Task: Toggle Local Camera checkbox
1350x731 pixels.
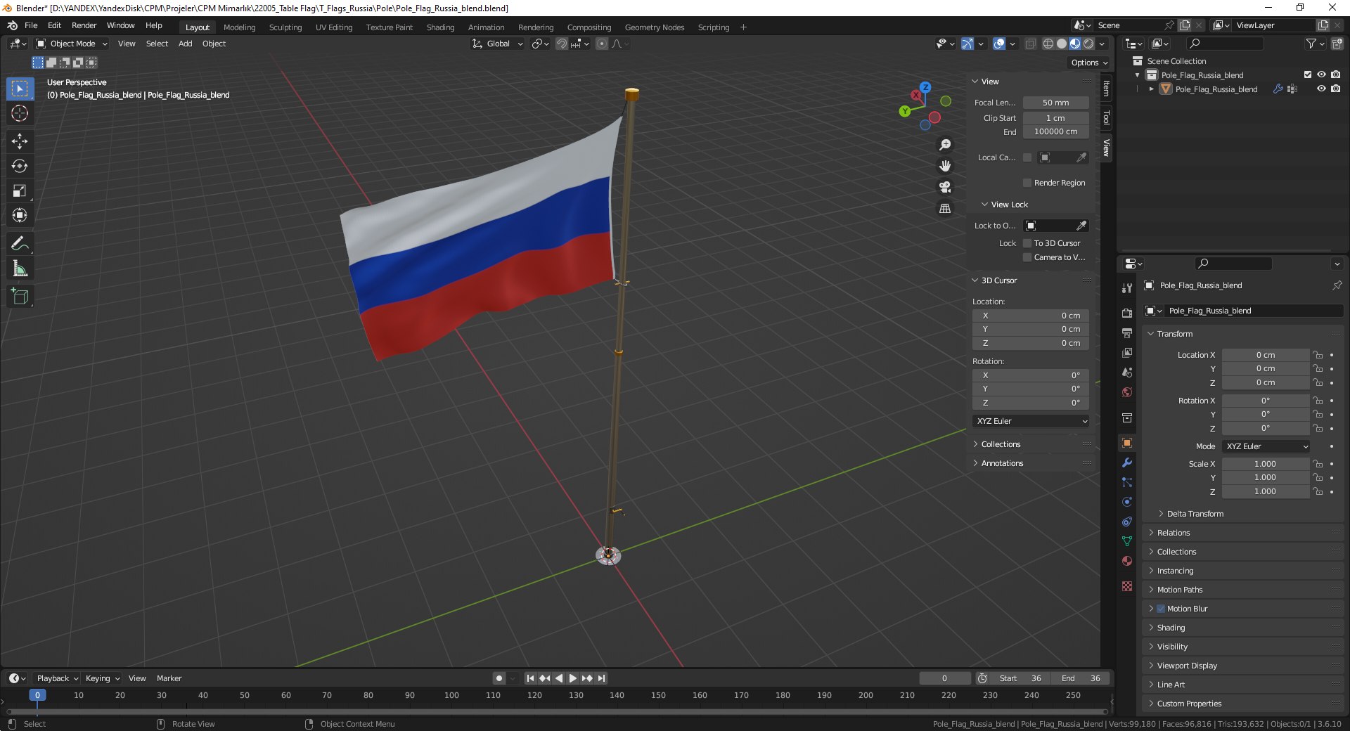Action: pyautogui.click(x=1027, y=157)
